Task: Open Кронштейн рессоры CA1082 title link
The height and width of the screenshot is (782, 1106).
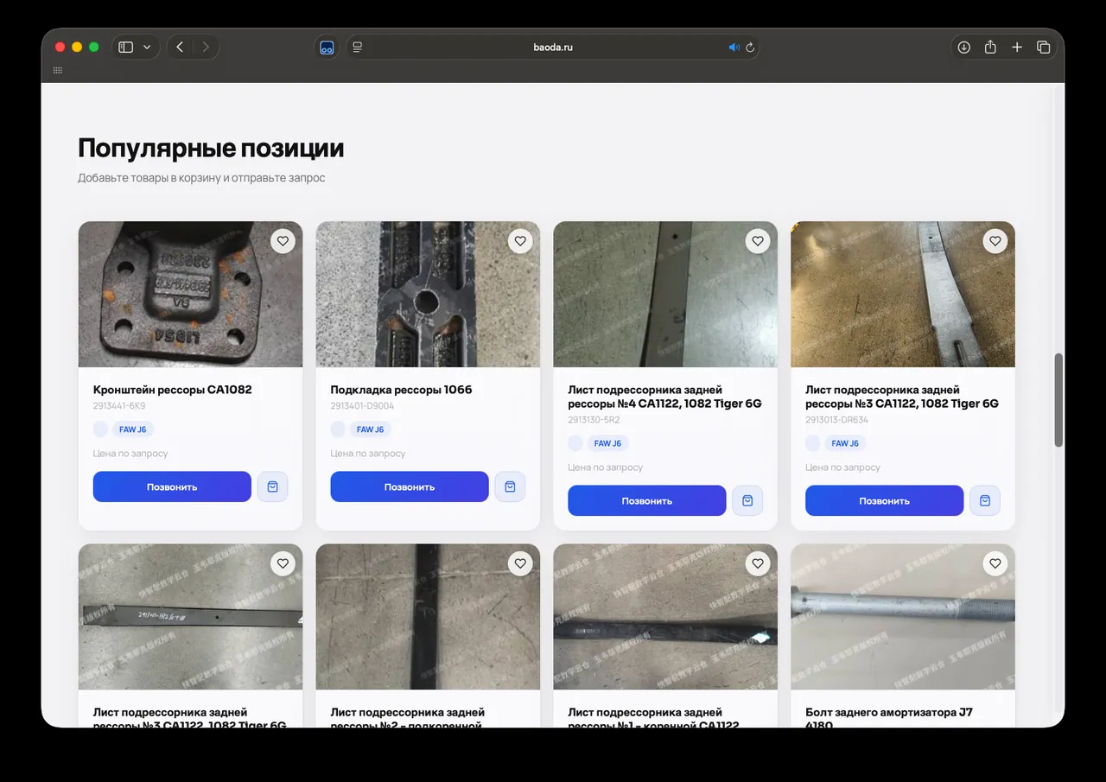Action: 173,390
